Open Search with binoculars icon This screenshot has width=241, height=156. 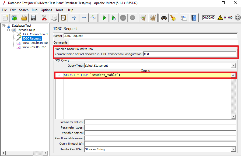coord(164,18)
